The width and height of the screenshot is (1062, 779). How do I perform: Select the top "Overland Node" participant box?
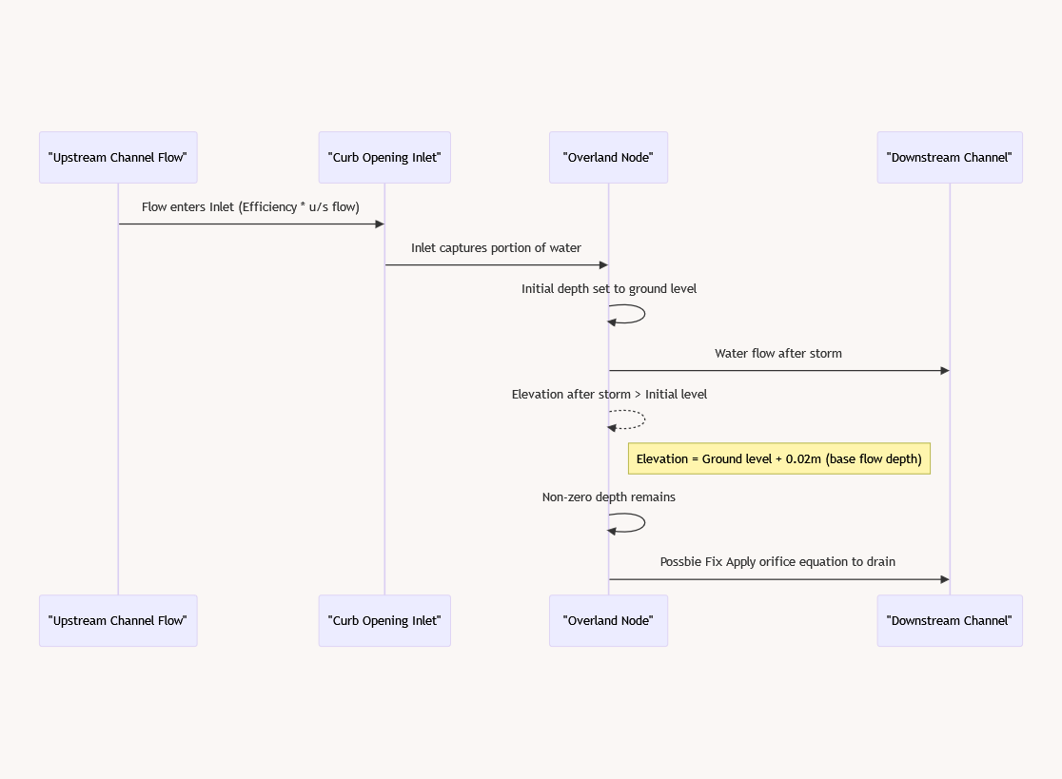tap(608, 157)
